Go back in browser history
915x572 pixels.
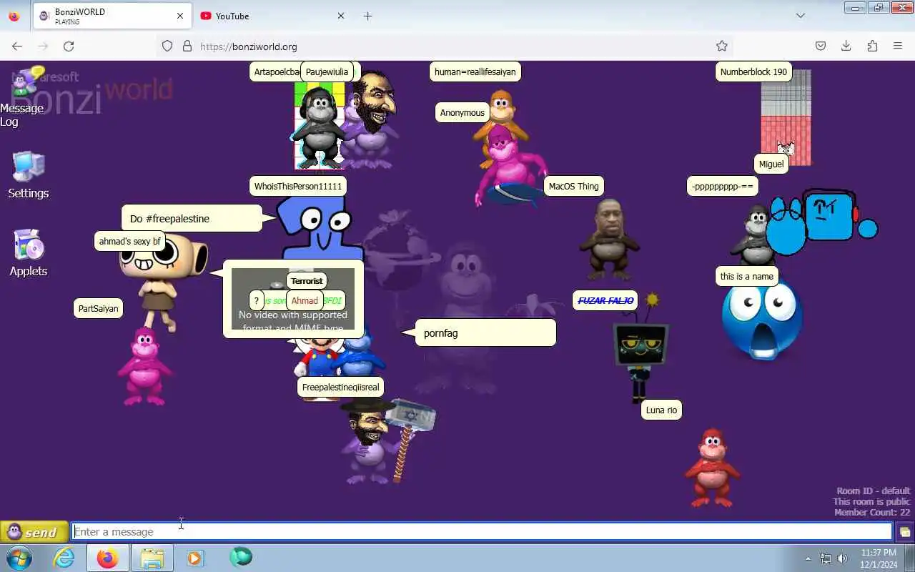[x=17, y=46]
